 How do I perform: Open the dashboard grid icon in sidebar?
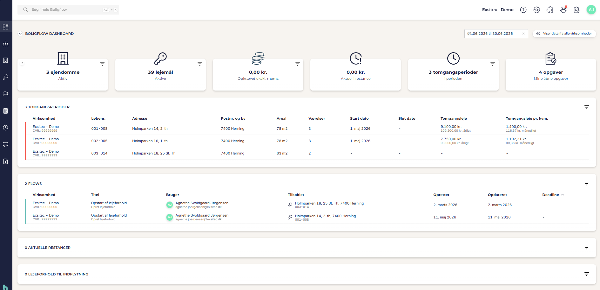pos(6,27)
